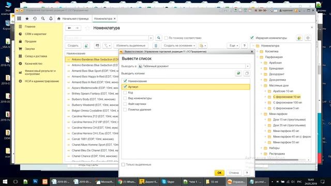Enable Пометка удаления column checkbox
Screen dimensions: 331x186
(x=125, y=110)
